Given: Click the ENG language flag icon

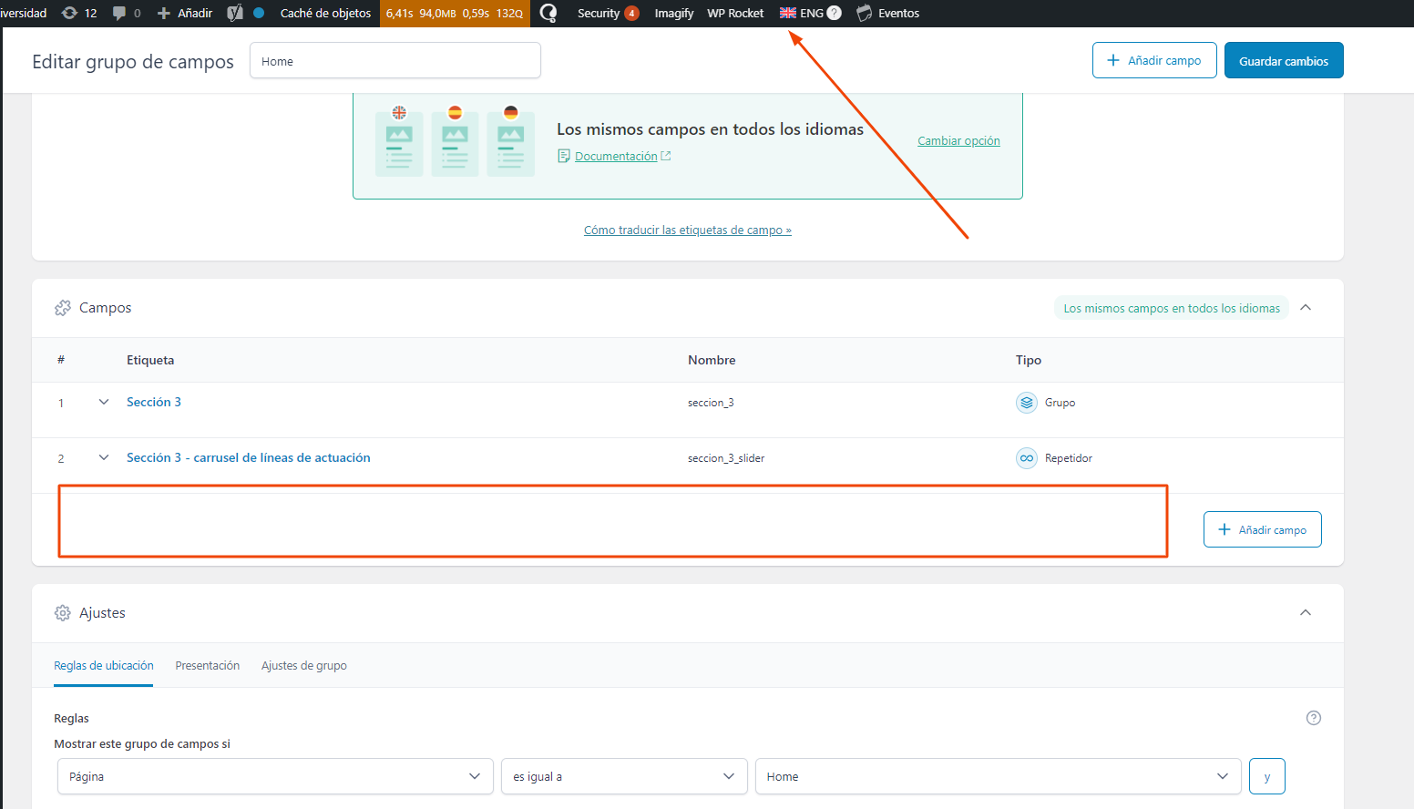Looking at the screenshot, I should click(788, 13).
